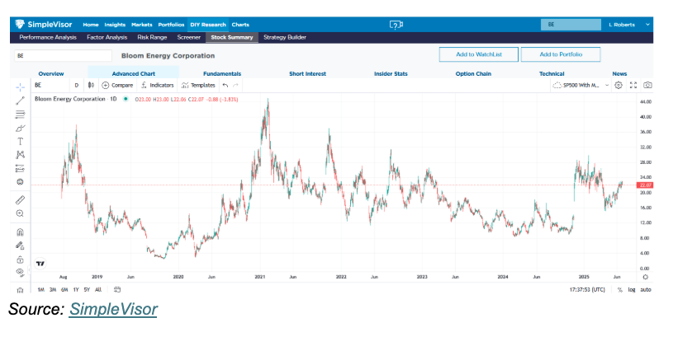Screen dimensions: 673x346
Task: Click the SimpleVisor logo
Action: (44, 25)
